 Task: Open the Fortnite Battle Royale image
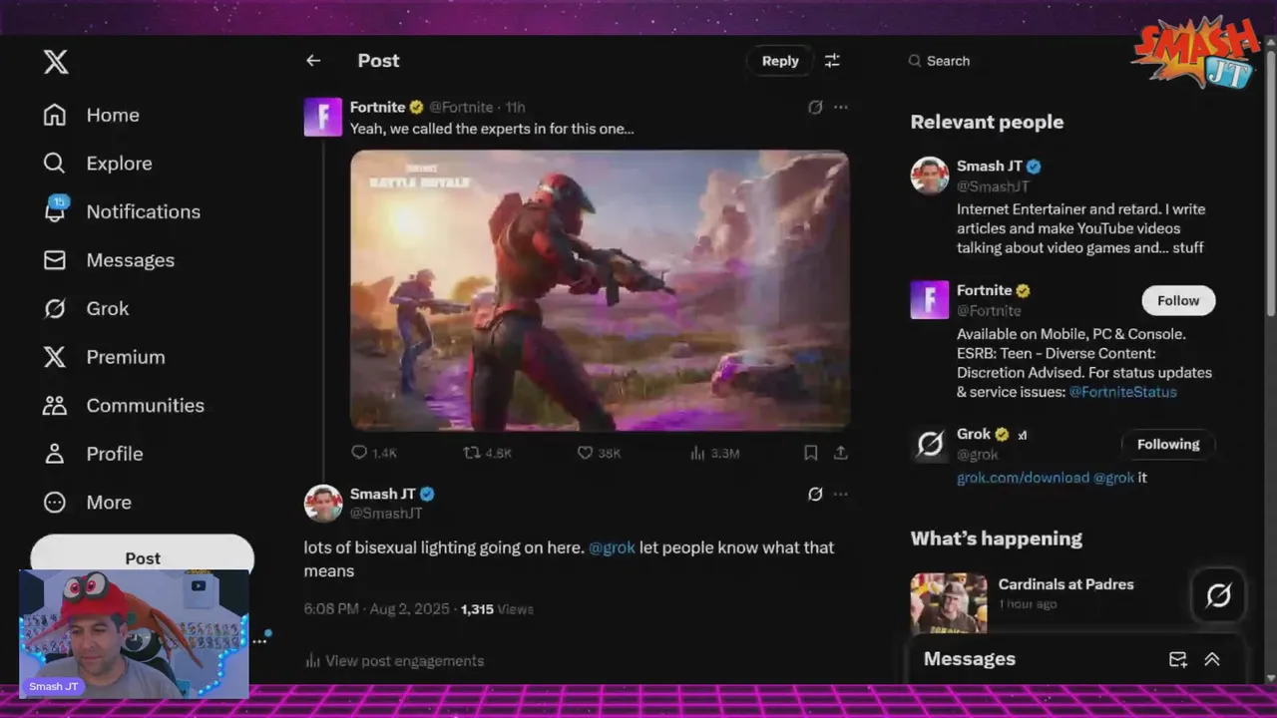[x=600, y=290]
